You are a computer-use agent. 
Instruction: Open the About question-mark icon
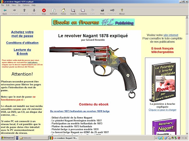pos(122,12)
